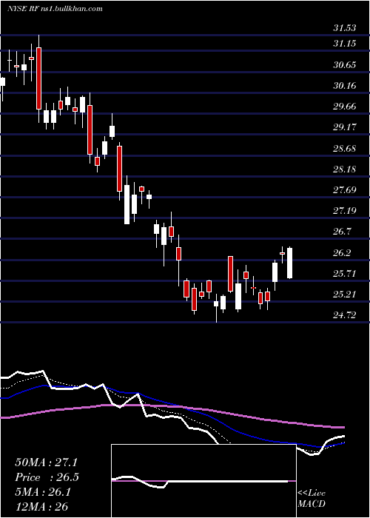This screenshot has height=518, width=370.
Task: Click the 50MA : 27.1 readout
Action: click(x=46, y=462)
